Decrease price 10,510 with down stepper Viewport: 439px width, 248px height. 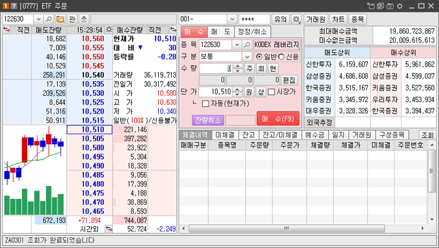pyautogui.click(x=237, y=94)
